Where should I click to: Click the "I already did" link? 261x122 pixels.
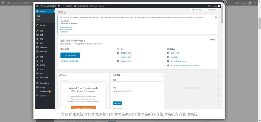click(64, 32)
